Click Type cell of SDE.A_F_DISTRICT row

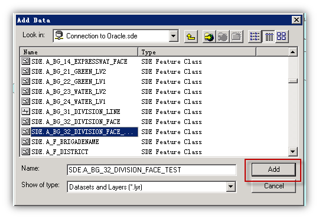point(171,152)
